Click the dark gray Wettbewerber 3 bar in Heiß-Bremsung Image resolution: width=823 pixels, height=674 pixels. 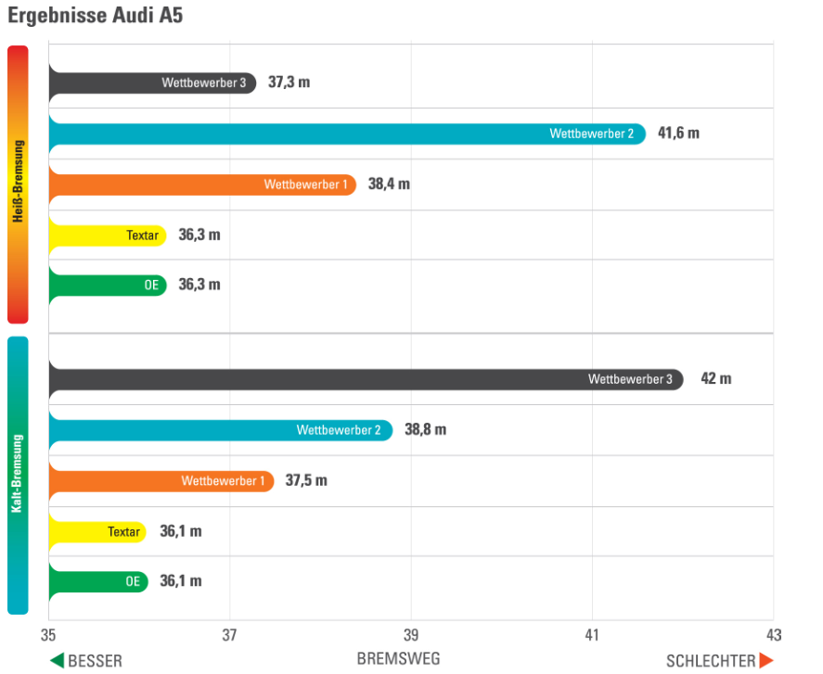pyautogui.click(x=152, y=83)
